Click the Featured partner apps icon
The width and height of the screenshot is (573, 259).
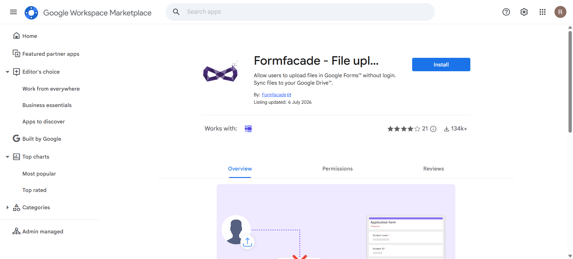(16, 54)
